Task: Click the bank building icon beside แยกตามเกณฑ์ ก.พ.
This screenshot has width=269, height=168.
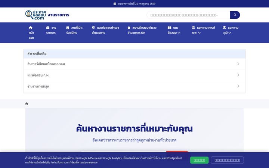Action: (194, 28)
